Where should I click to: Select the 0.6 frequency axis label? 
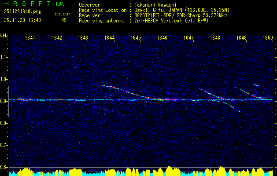(4, 167)
